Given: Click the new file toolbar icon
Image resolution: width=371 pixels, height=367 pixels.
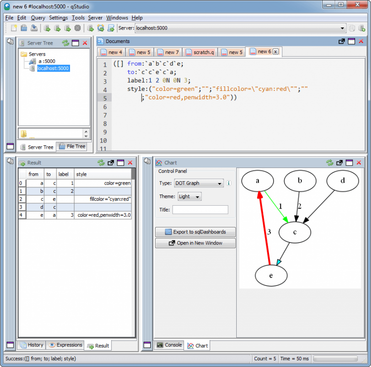Looking at the screenshot, I should tap(14, 28).
